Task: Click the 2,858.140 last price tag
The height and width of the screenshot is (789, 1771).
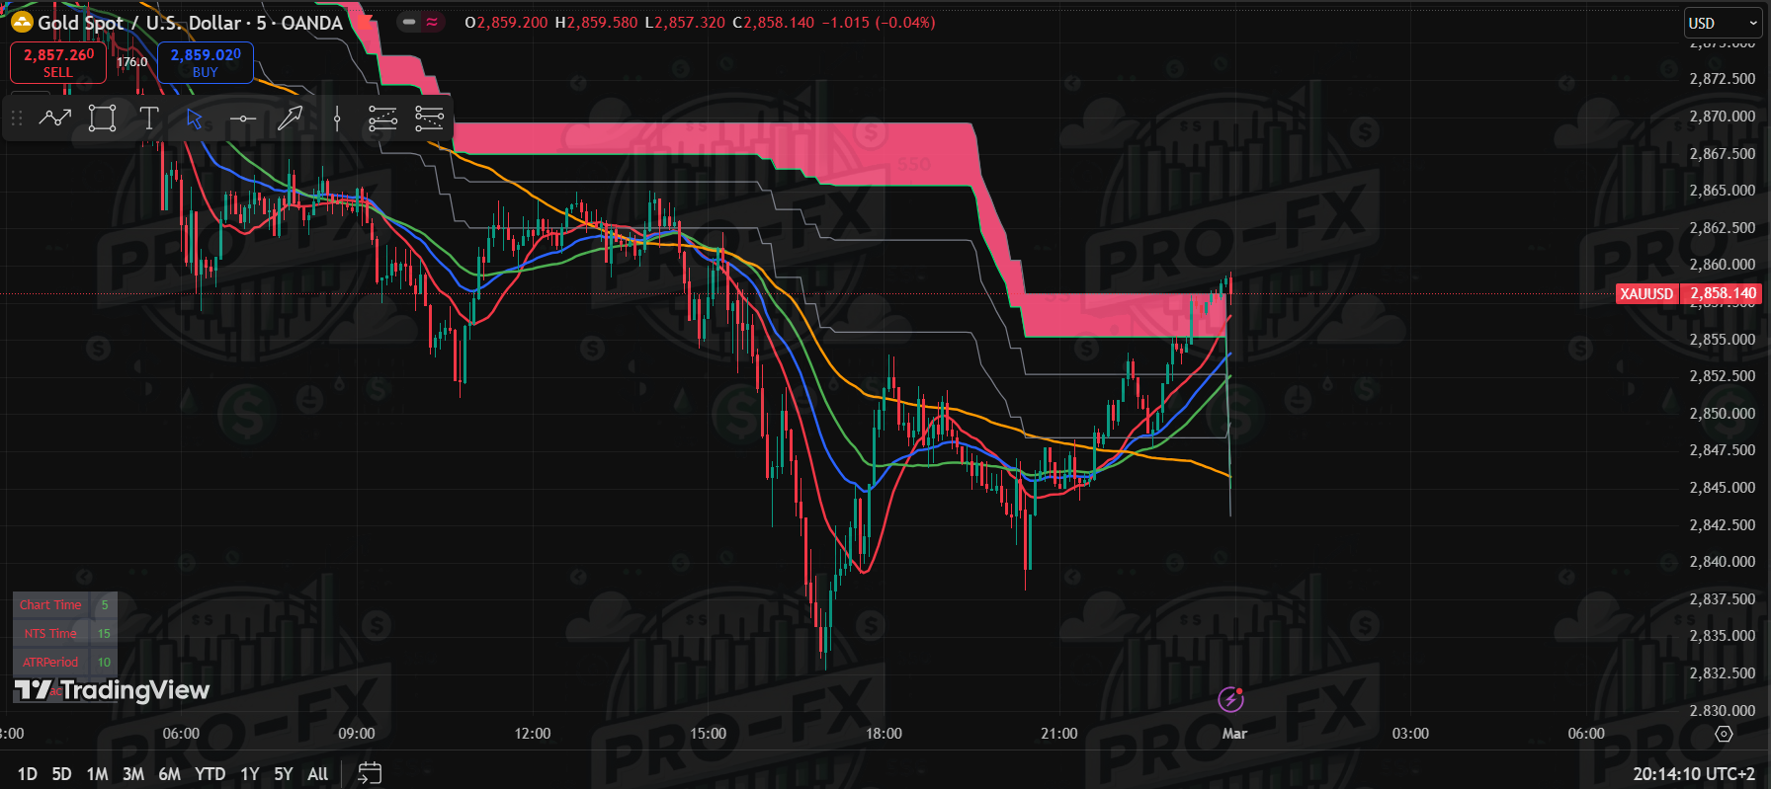Action: coord(1723,293)
